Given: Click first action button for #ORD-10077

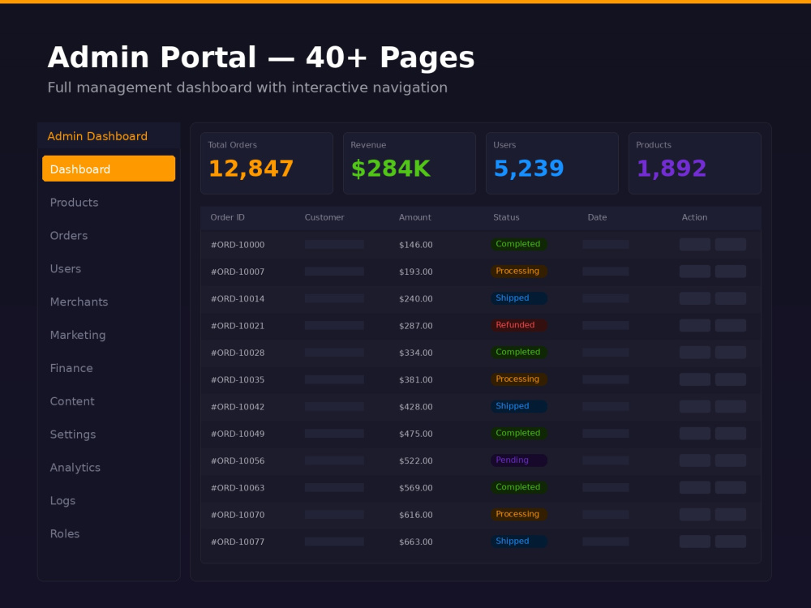Looking at the screenshot, I should click(695, 542).
